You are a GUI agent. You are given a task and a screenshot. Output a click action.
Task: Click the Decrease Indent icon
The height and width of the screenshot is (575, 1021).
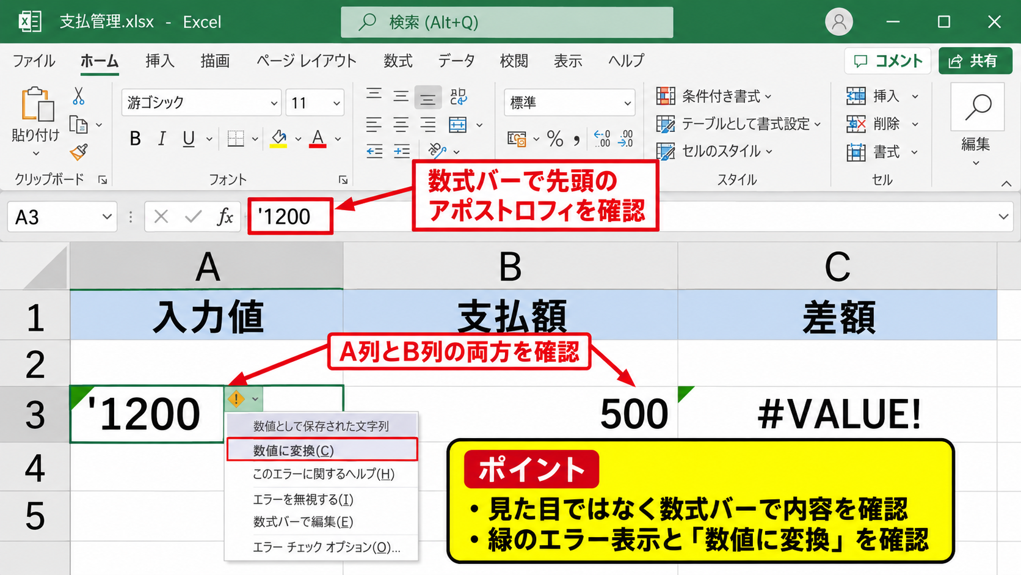[x=374, y=151]
